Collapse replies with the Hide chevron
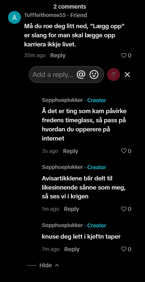The image size is (145, 282). click(x=57, y=265)
